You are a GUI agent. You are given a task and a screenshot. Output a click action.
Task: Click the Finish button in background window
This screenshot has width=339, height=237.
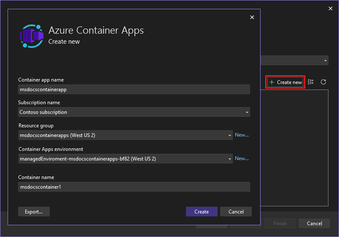[280, 224]
